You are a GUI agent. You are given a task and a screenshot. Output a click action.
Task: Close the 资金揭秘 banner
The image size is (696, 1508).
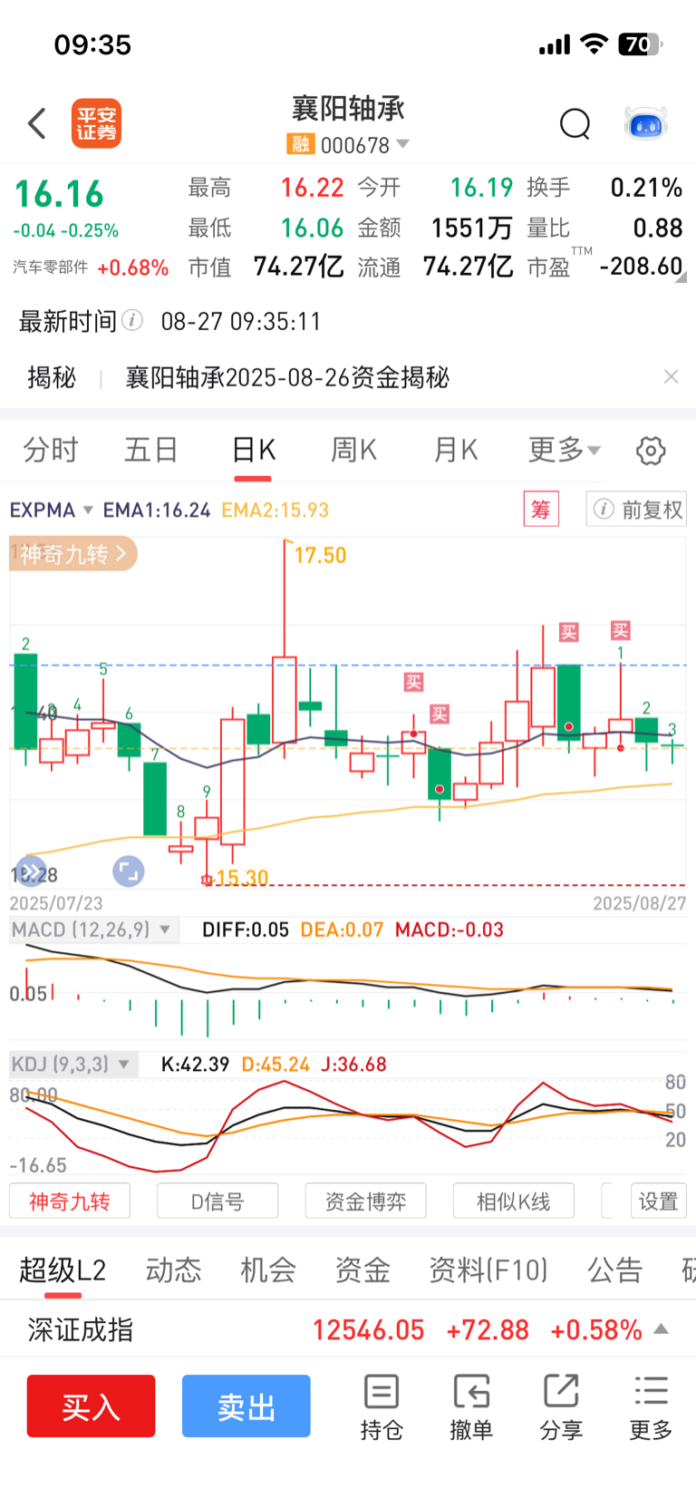(x=671, y=376)
